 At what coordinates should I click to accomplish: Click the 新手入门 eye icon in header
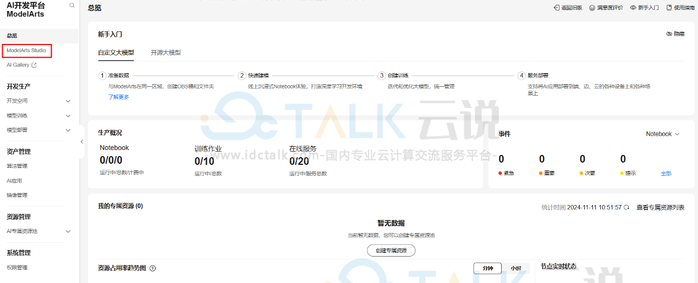(633, 8)
